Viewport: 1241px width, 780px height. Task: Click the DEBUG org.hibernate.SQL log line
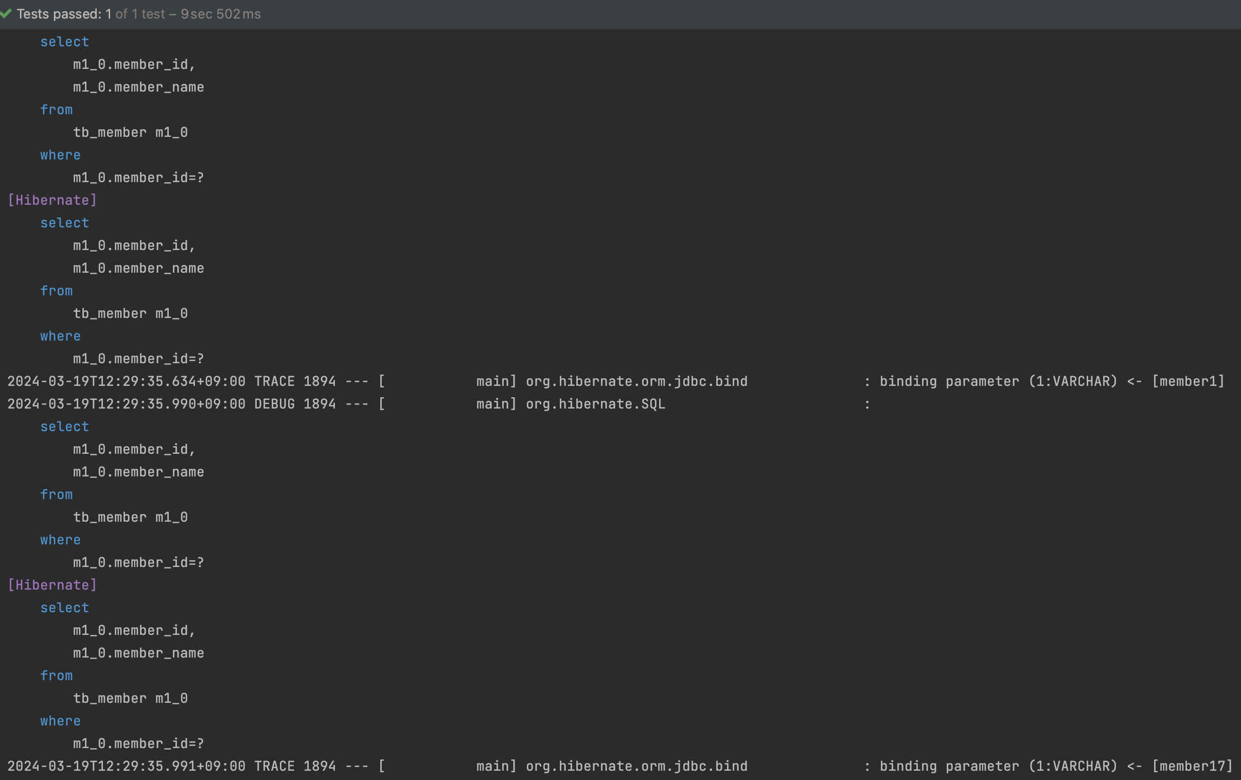tap(439, 404)
